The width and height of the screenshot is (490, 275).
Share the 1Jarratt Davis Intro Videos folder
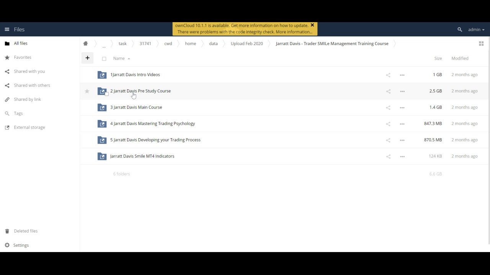pyautogui.click(x=388, y=75)
